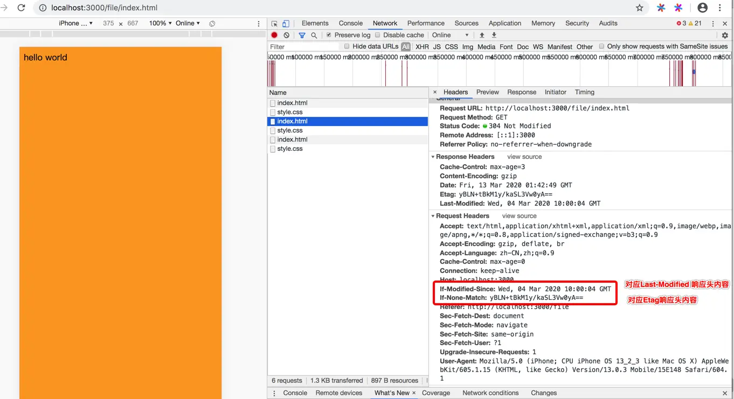
Task: Select the XHR filter type
Action: (x=423, y=47)
